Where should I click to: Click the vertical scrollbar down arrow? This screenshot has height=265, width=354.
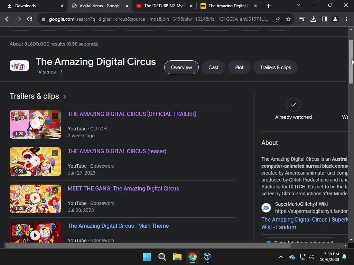tap(351, 239)
